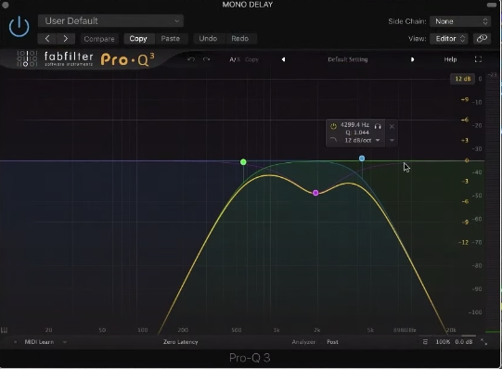Viewport: 502px width, 369px height.
Task: Open the Zero Latency processing mode menu
Action: pyautogui.click(x=181, y=342)
